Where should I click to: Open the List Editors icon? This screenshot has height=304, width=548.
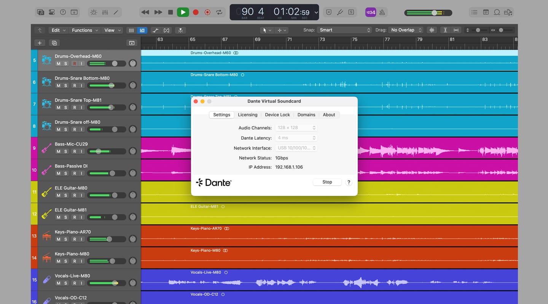tap(474, 12)
